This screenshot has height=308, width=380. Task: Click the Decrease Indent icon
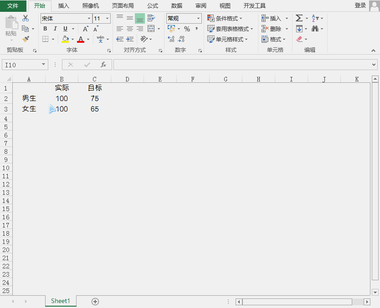tap(120, 39)
